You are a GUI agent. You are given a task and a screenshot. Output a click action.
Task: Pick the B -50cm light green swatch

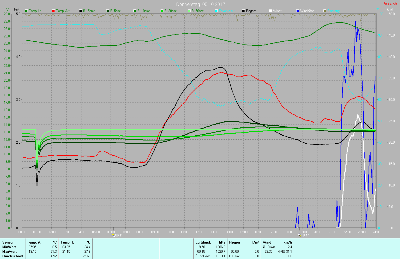[x=189, y=11]
